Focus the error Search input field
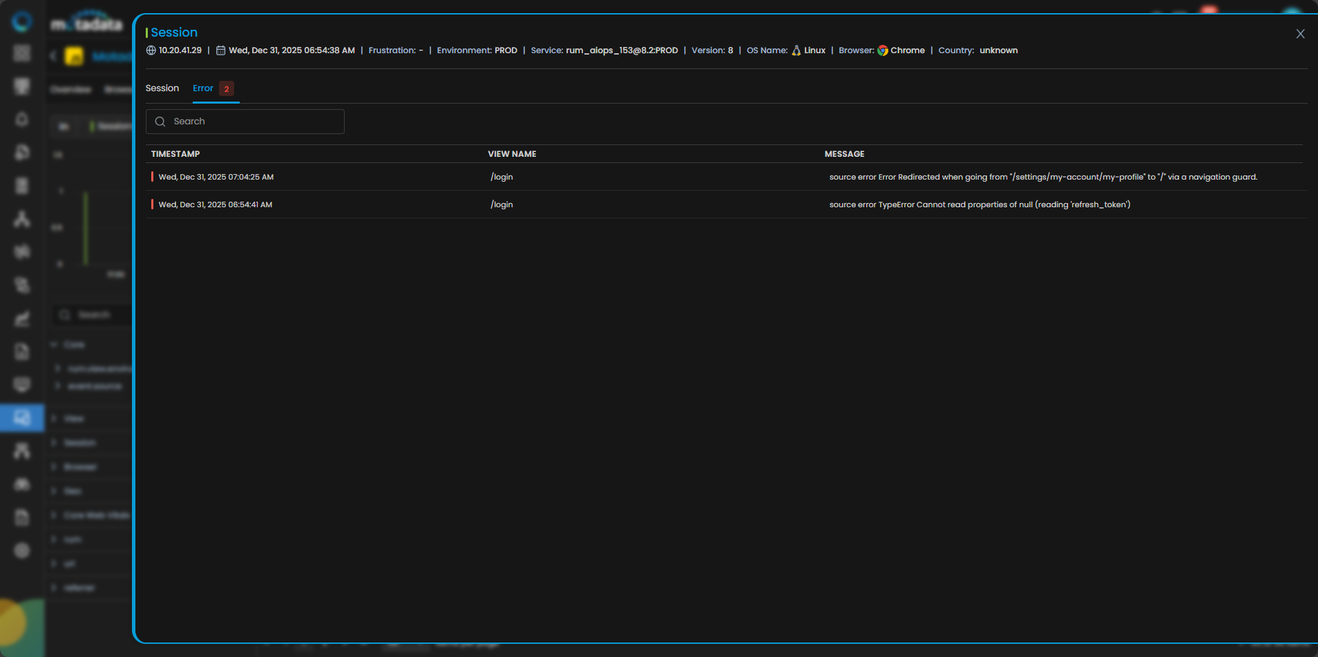Screen dimensions: 1318x657 (256, 122)
